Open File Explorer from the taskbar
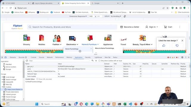191x107 pixels. pos(98,104)
